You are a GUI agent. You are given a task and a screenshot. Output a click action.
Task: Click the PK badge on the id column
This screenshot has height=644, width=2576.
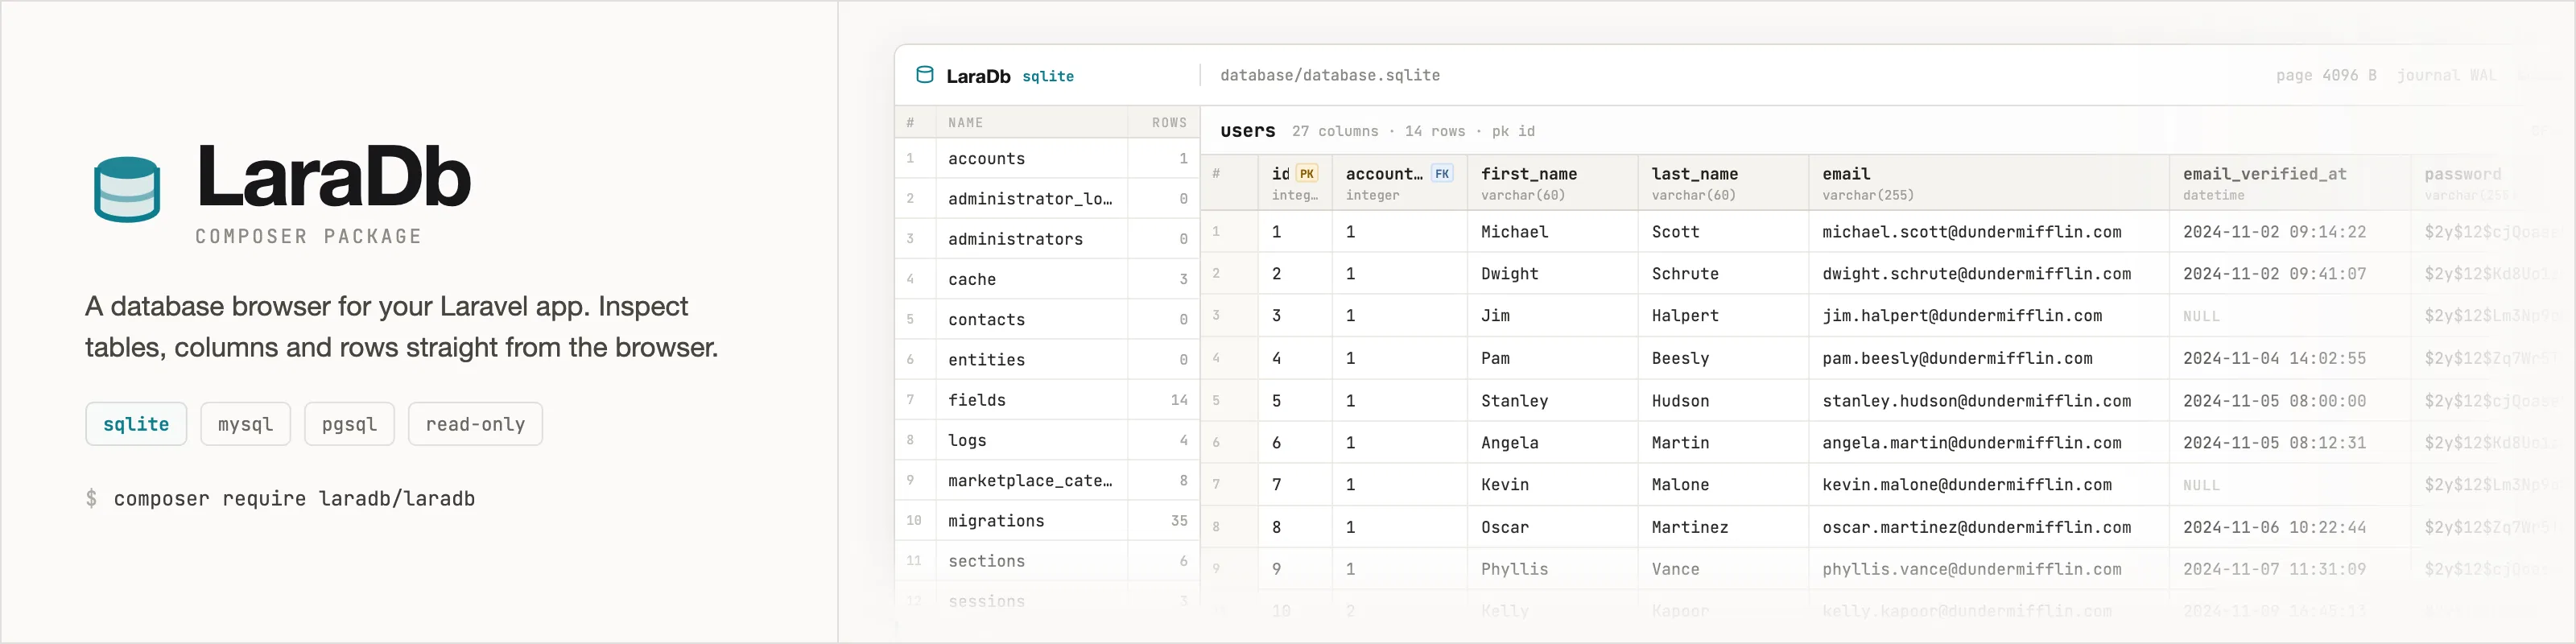(x=1307, y=174)
